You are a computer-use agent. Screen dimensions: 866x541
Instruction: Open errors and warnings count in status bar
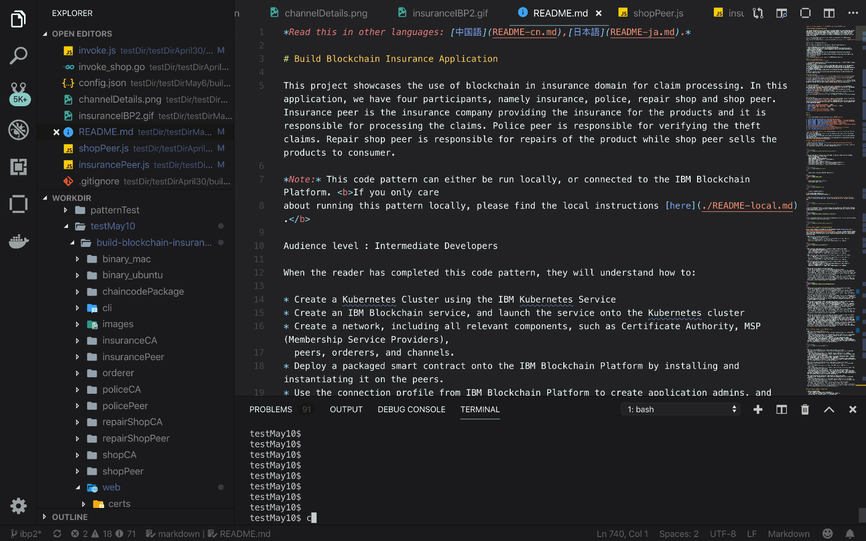pos(103,534)
